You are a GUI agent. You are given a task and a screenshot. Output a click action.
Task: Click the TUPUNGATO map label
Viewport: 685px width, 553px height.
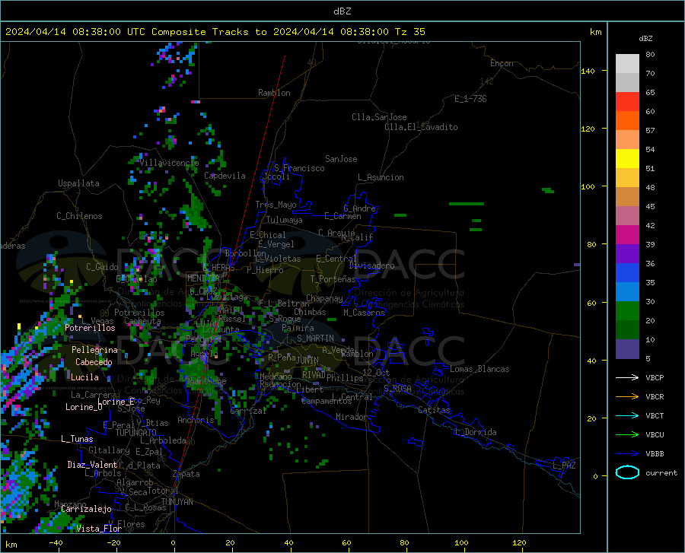(x=136, y=433)
